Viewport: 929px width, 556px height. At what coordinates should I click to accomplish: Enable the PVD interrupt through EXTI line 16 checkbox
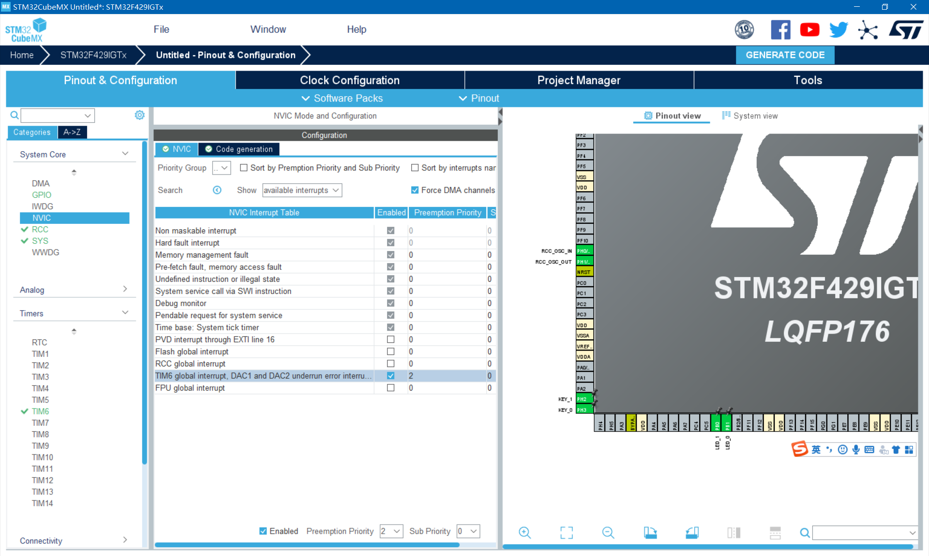click(x=390, y=339)
